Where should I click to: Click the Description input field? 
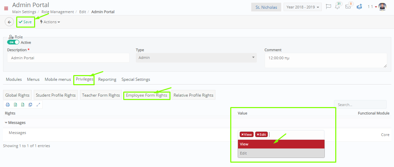tap(68, 58)
